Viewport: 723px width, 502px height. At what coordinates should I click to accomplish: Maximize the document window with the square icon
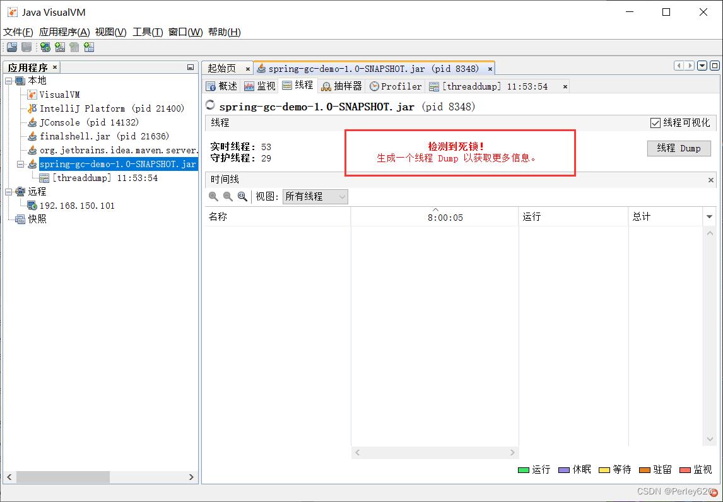pos(715,66)
